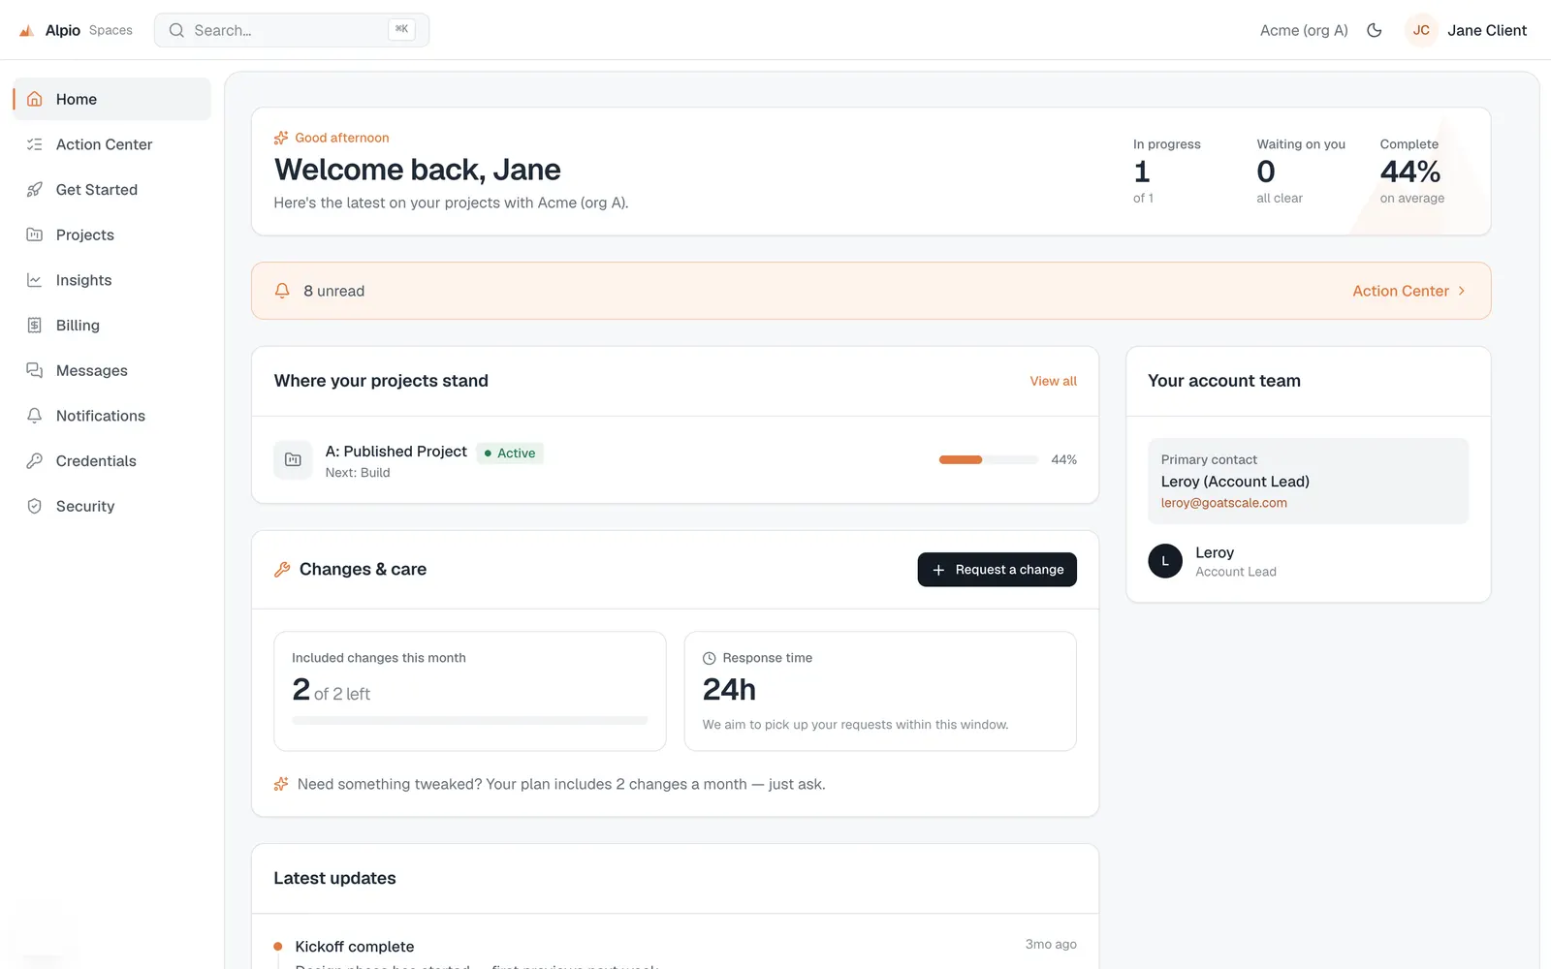Email leroy@goatscale.com link

tap(1224, 503)
